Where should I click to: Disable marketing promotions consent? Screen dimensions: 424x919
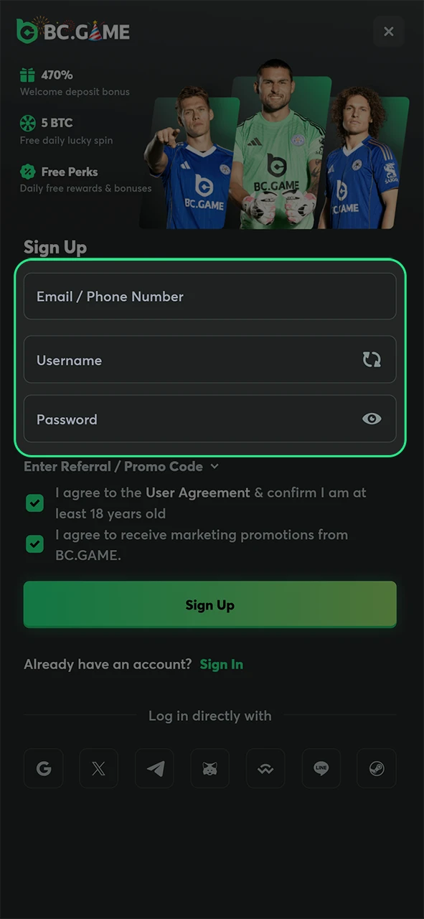coord(34,544)
